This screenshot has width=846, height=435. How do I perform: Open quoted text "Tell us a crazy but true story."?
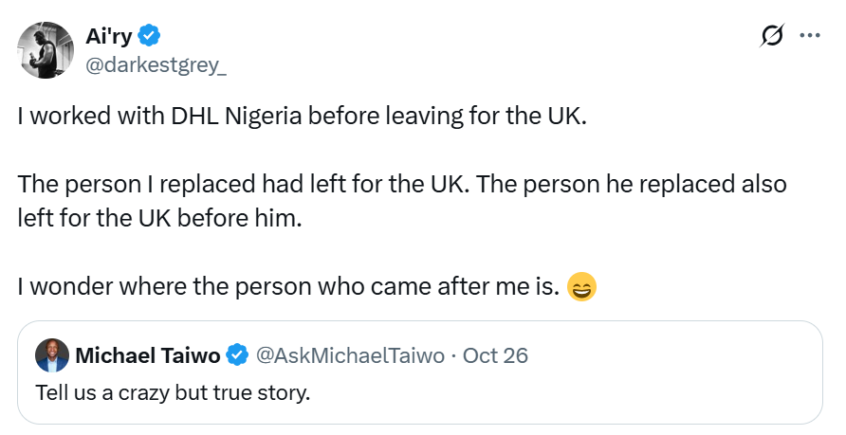173,391
